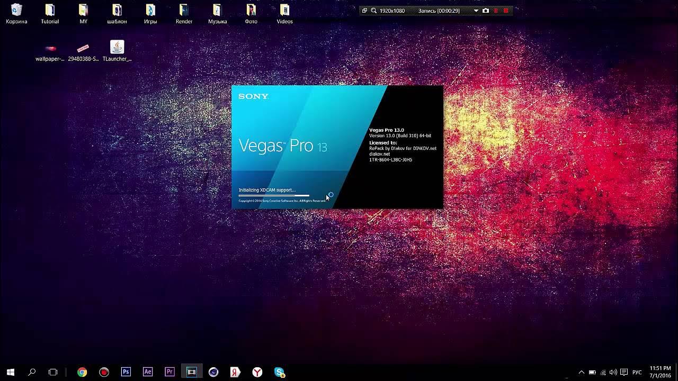678x381 pixels.
Task: Open the Wi-Fi network tray icon
Action: click(603, 372)
